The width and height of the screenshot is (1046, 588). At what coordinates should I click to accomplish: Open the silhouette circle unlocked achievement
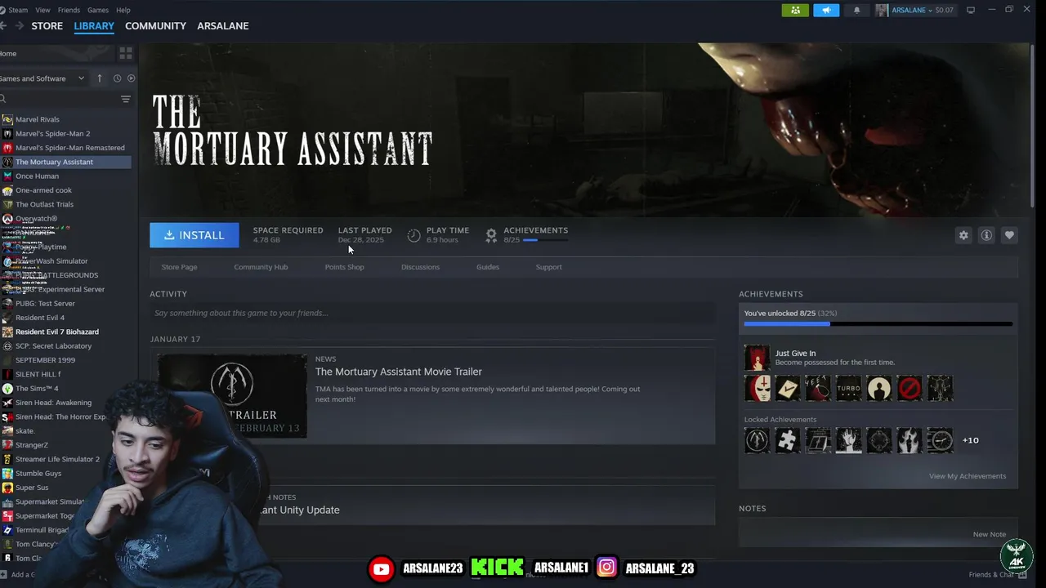(879, 388)
